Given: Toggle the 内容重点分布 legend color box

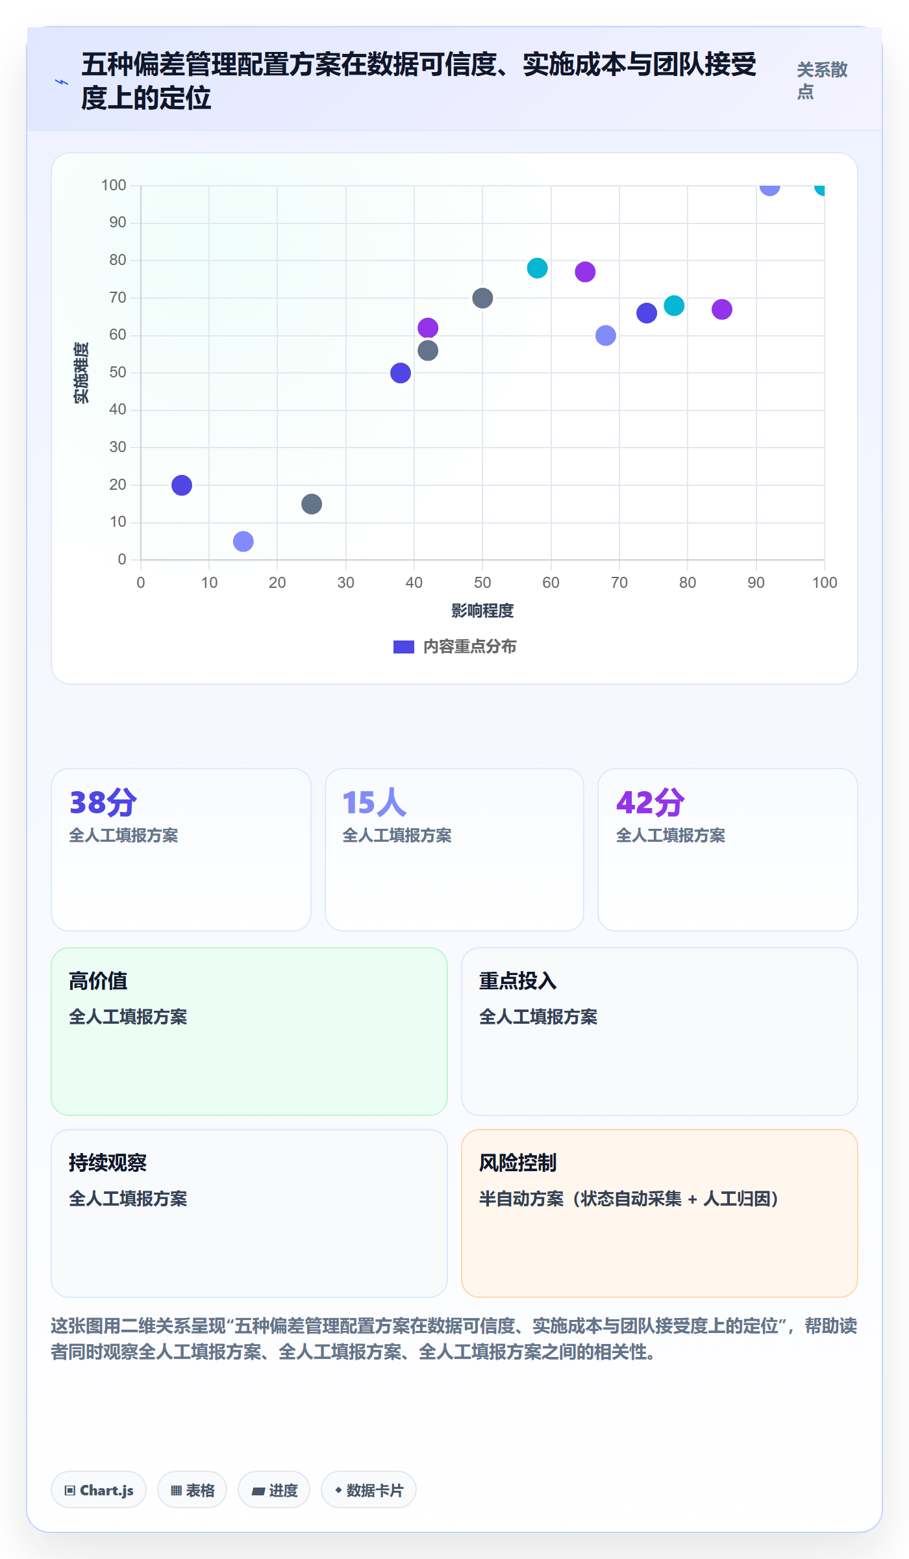Looking at the screenshot, I should [x=403, y=647].
